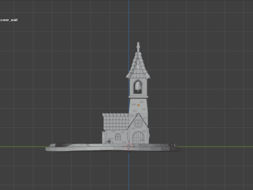Select the flat base plate under the church
This screenshot has height=190, width=253.
pyautogui.click(x=113, y=148)
